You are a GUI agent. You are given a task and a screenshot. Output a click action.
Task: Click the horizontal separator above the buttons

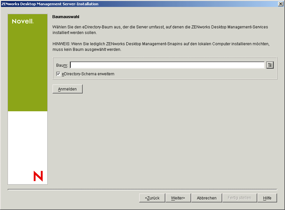(142, 189)
